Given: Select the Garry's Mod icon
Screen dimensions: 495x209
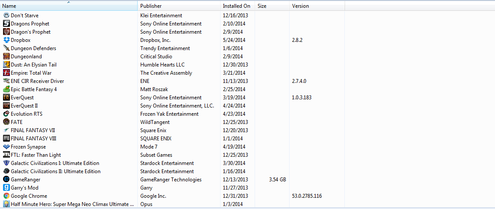Looking at the screenshot, I should click(6, 187).
